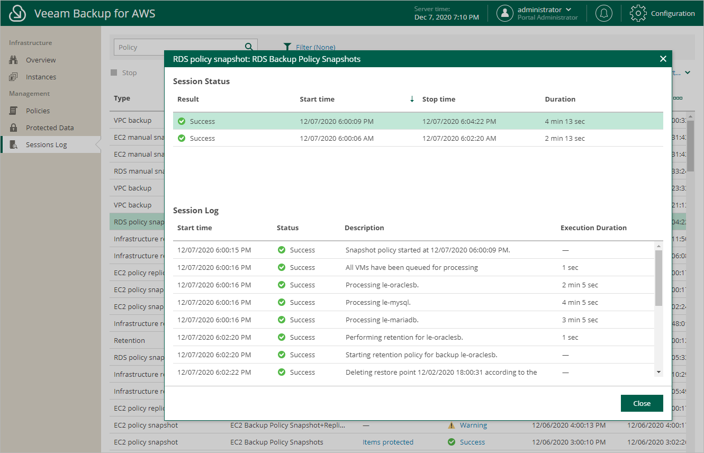704x453 pixels.
Task: Click the Warning status link
Action: coord(473,425)
